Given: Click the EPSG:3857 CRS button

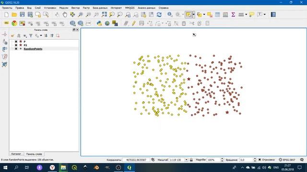Looking at the screenshot, I should coord(287,160).
